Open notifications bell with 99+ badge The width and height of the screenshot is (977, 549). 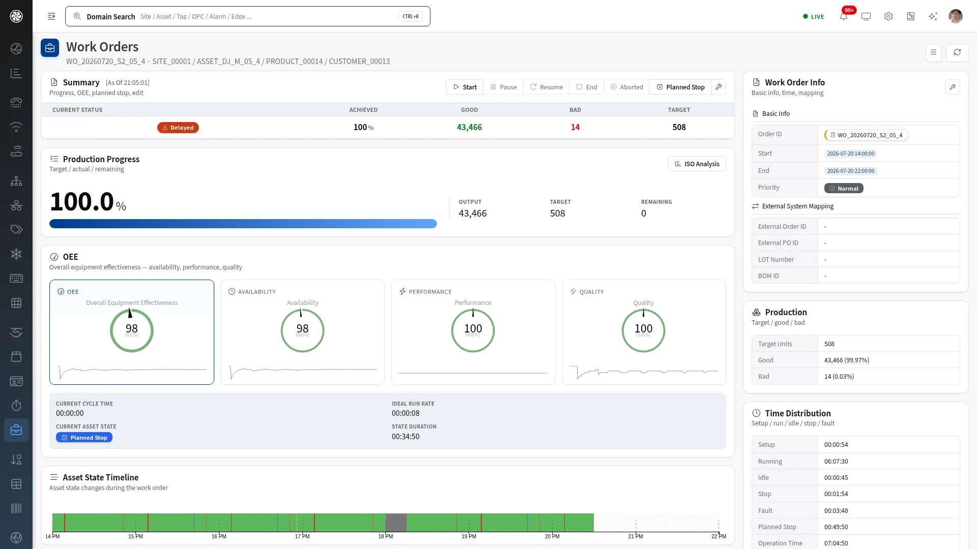coord(844,16)
